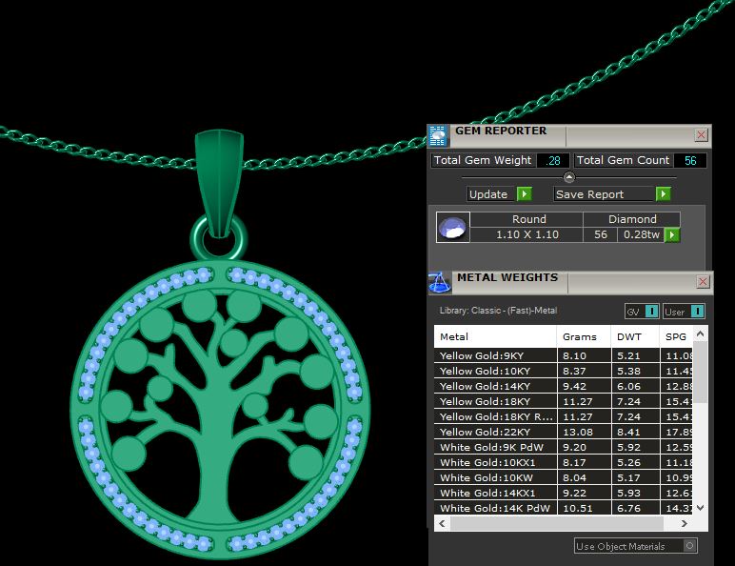Click the scroll-down arrow of the metal table
Screen dimensions: 735x566
(x=701, y=507)
